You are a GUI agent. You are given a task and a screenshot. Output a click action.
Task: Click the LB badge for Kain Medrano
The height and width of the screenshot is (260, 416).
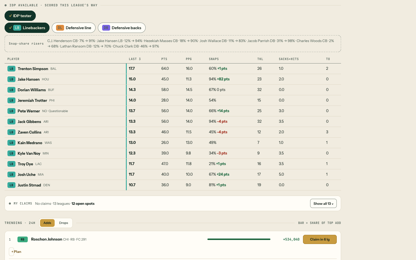coord(11,143)
